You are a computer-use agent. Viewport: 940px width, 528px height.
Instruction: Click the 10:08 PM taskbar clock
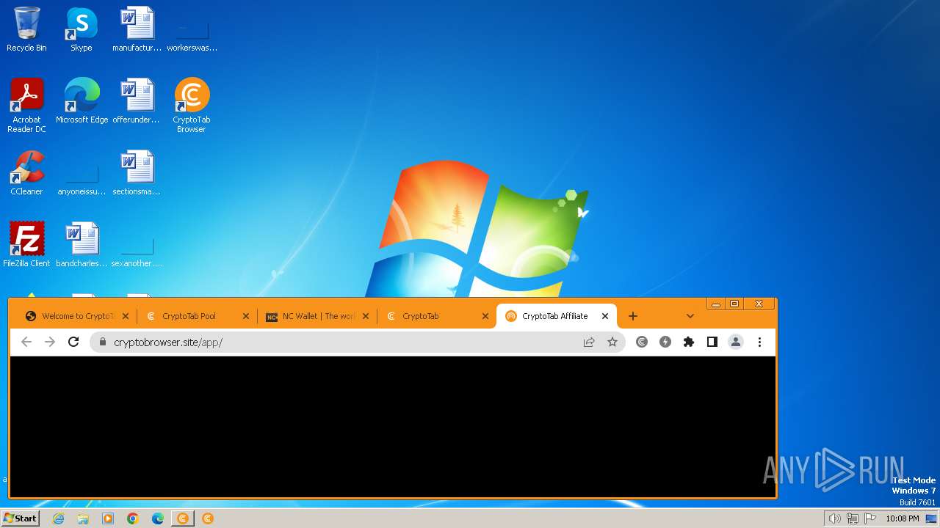coord(903,518)
